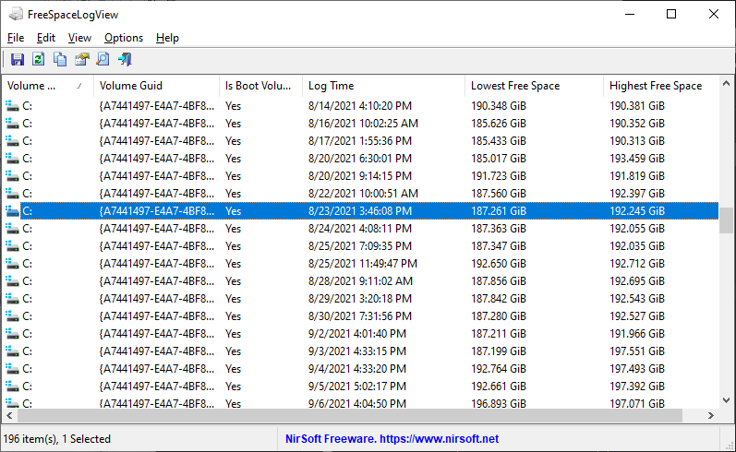736x452 pixels.
Task: Open the File menu
Action: (x=16, y=38)
